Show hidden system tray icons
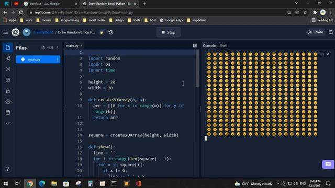Viewport: 335px width, 188px height. [277, 183]
